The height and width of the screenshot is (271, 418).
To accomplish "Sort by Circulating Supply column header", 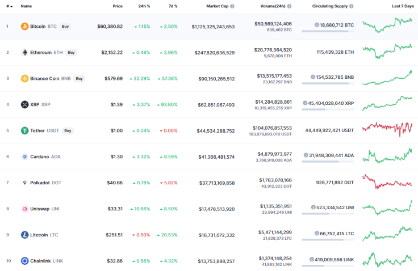I will click(x=330, y=6).
